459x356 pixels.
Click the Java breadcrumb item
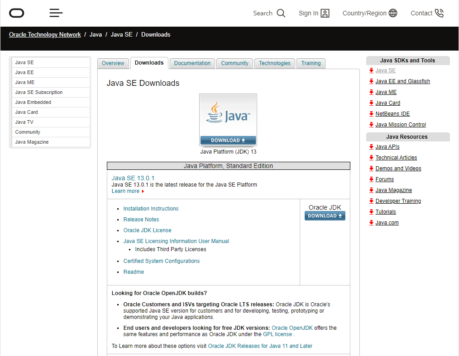click(x=96, y=34)
